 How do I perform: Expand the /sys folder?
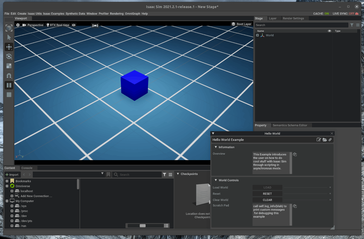coord(12,206)
